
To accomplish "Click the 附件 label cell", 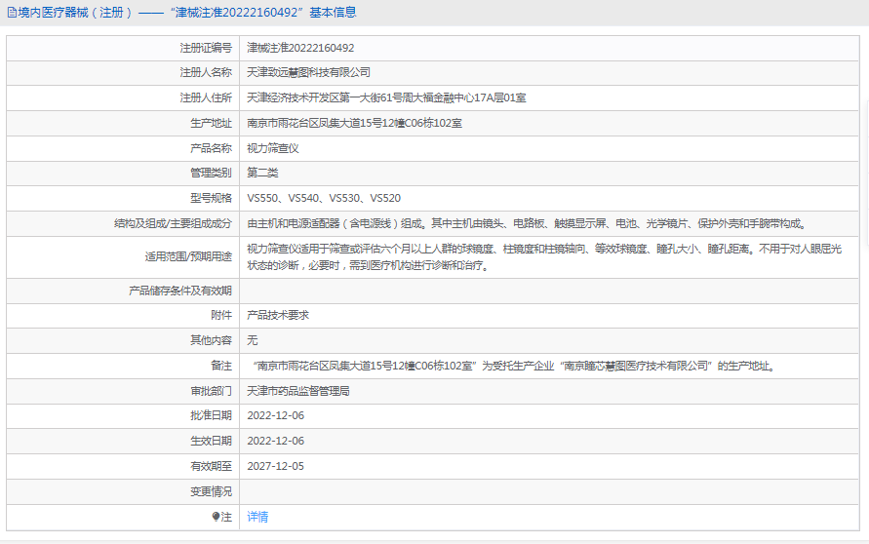I will click(123, 315).
